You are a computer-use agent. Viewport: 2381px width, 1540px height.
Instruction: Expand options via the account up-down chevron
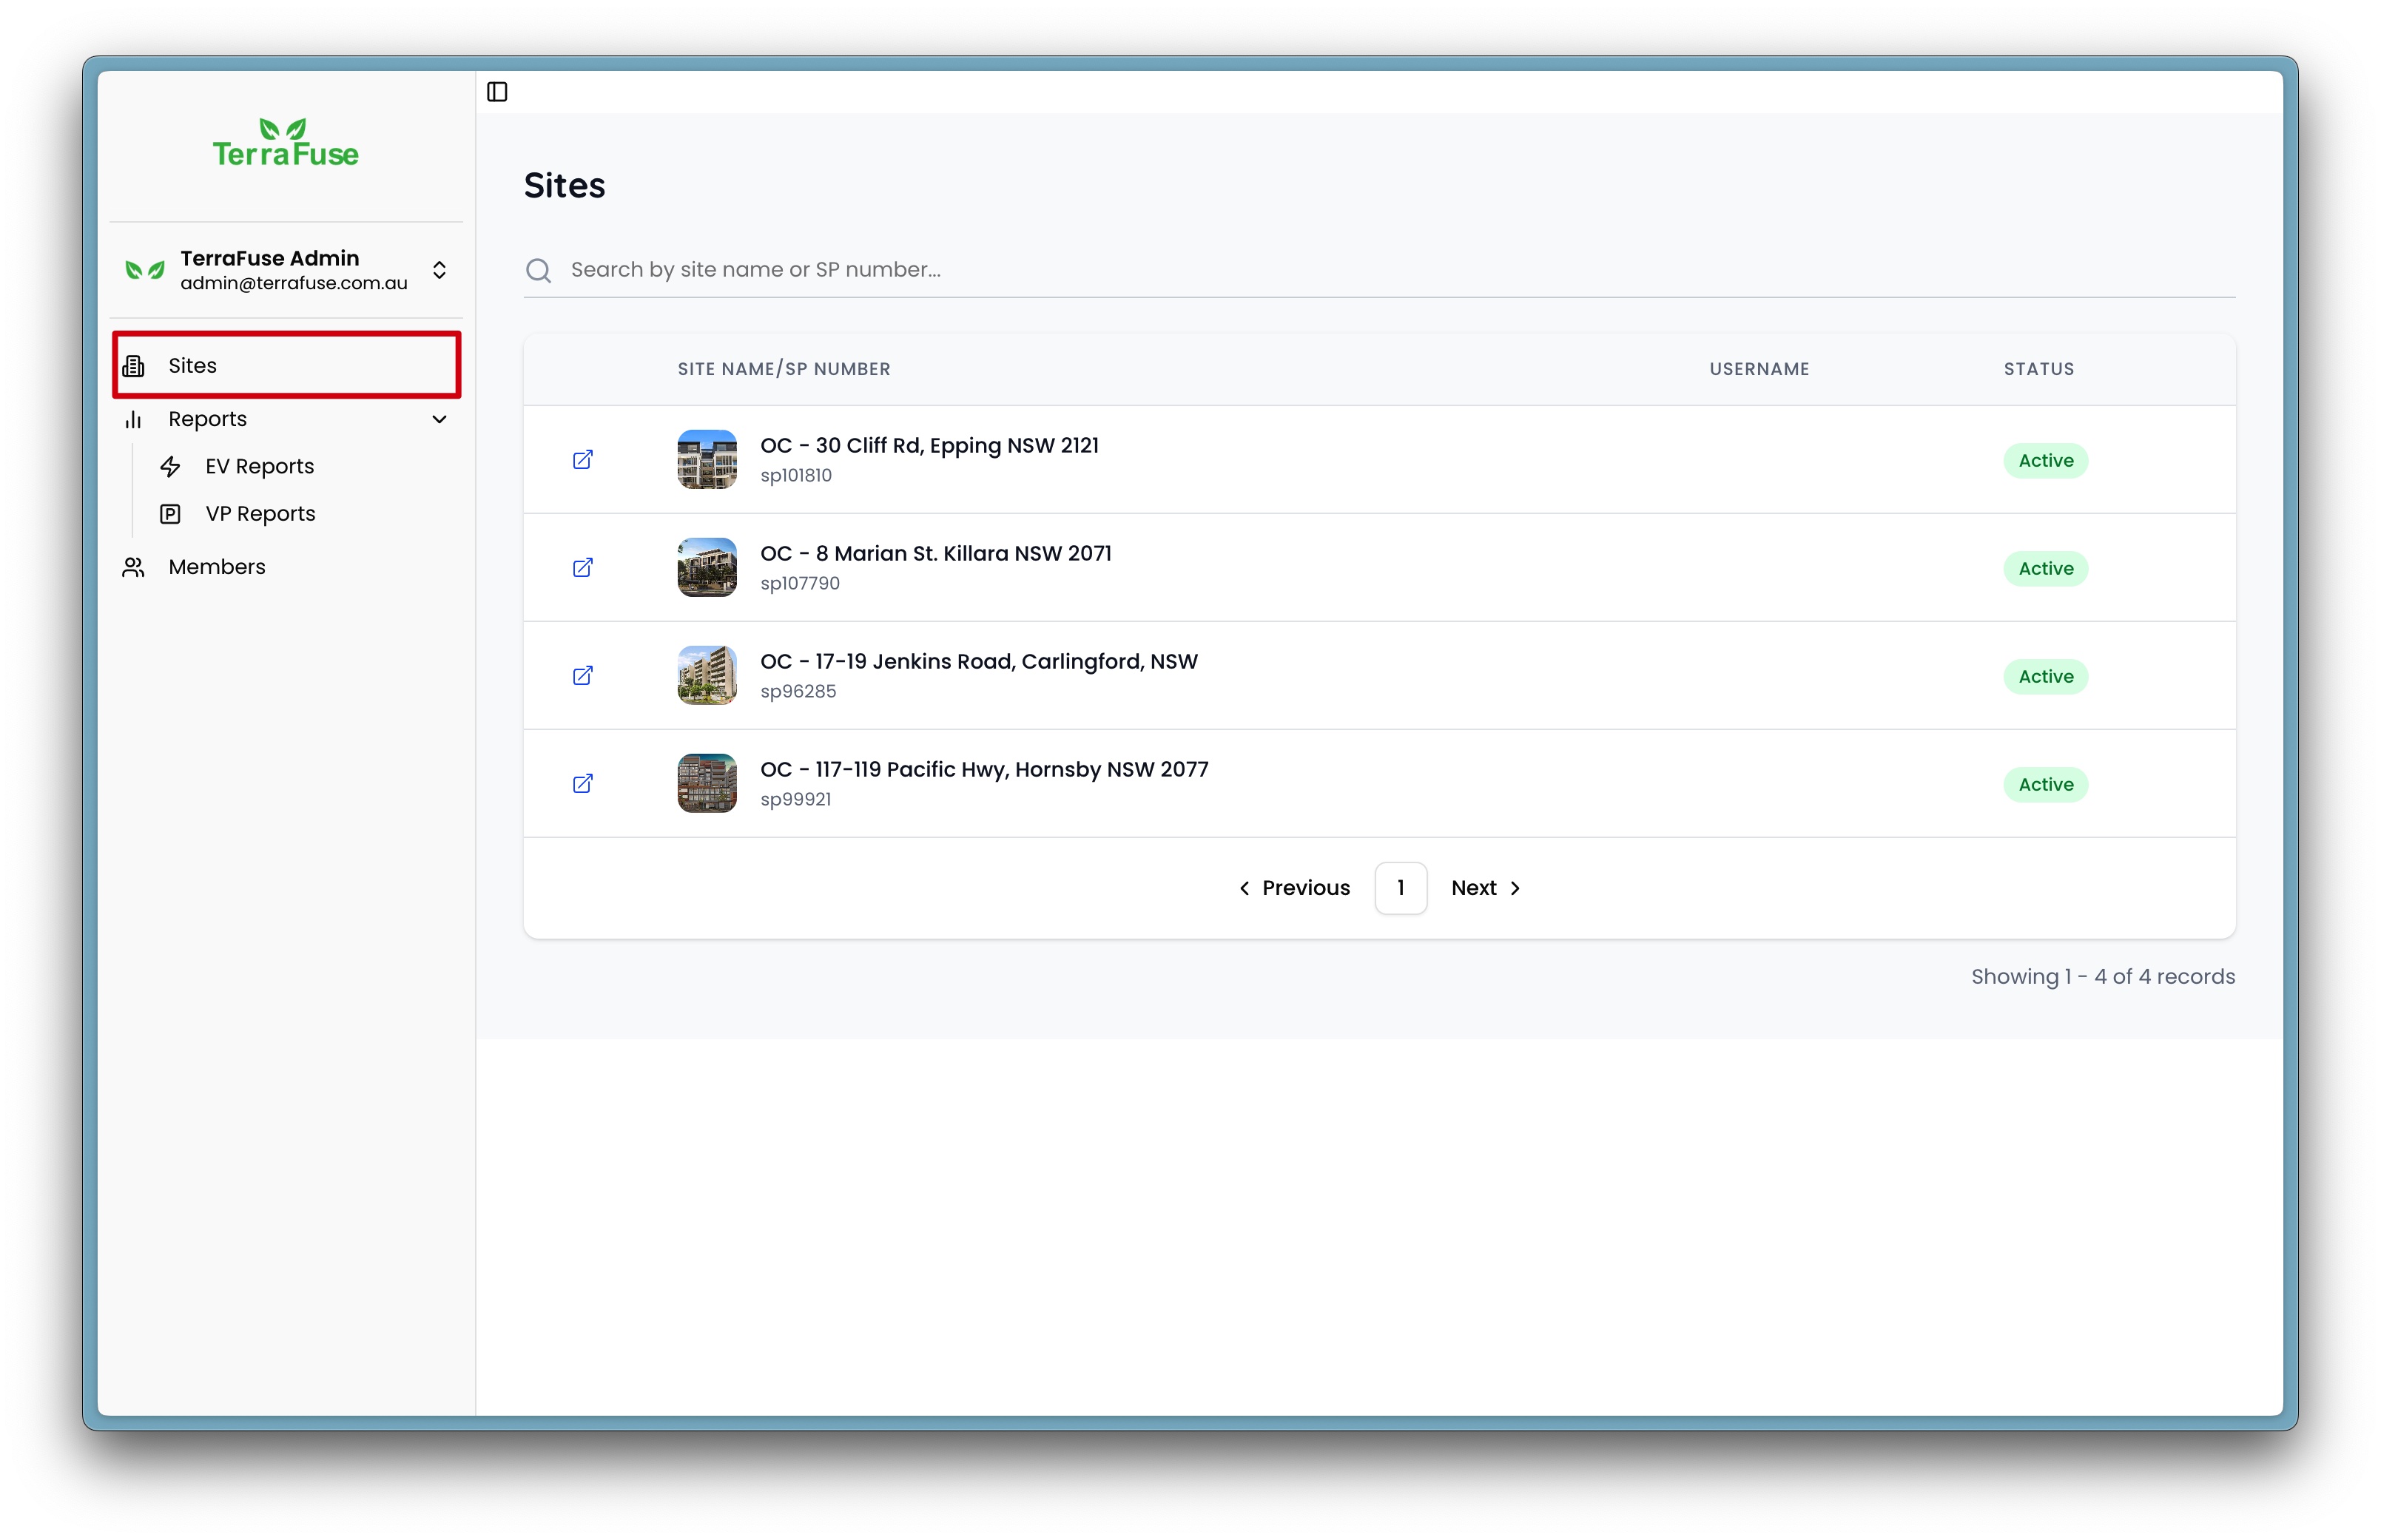[440, 270]
